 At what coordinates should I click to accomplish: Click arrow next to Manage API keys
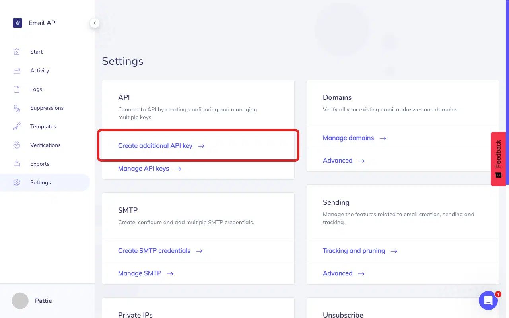(x=178, y=169)
